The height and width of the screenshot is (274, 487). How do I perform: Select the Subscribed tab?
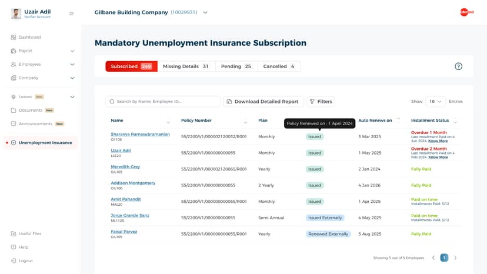pos(131,66)
